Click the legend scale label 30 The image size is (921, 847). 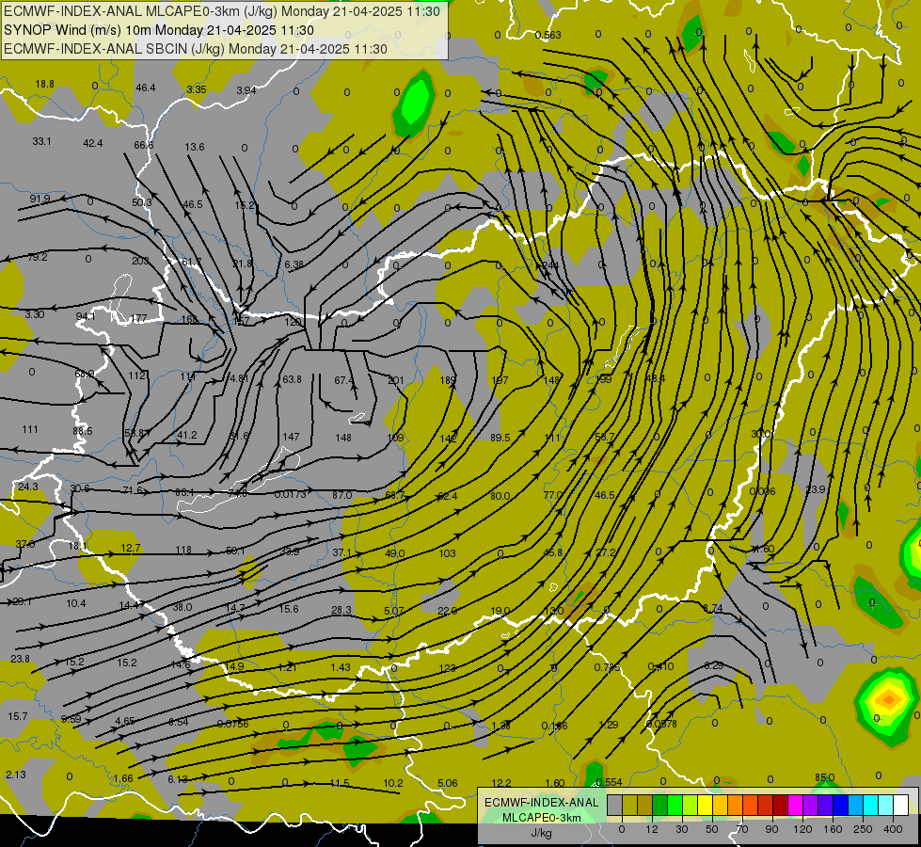[681, 829]
